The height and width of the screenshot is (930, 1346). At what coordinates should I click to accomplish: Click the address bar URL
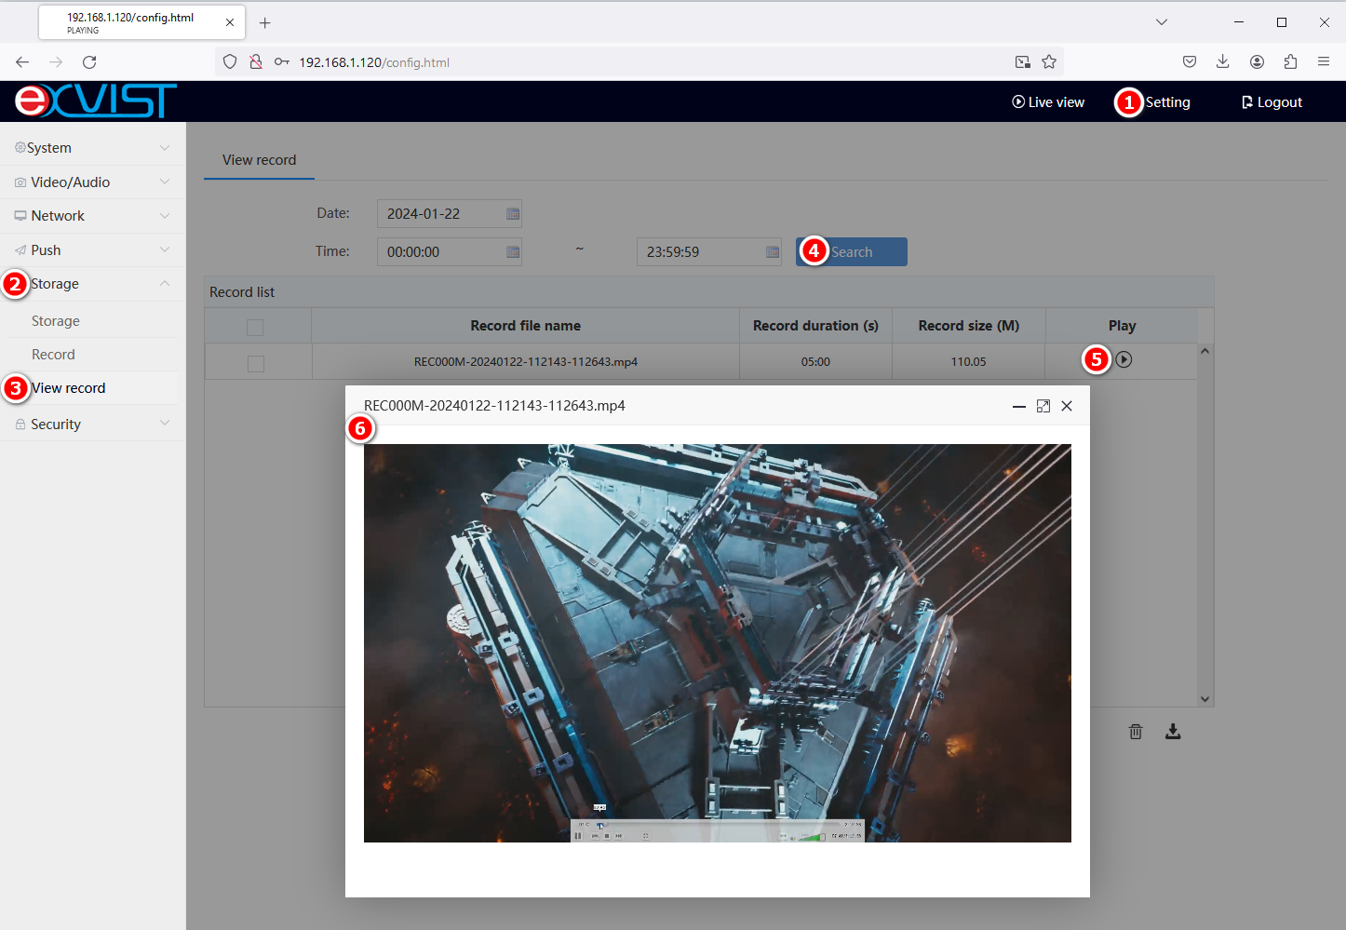pyautogui.click(x=374, y=62)
